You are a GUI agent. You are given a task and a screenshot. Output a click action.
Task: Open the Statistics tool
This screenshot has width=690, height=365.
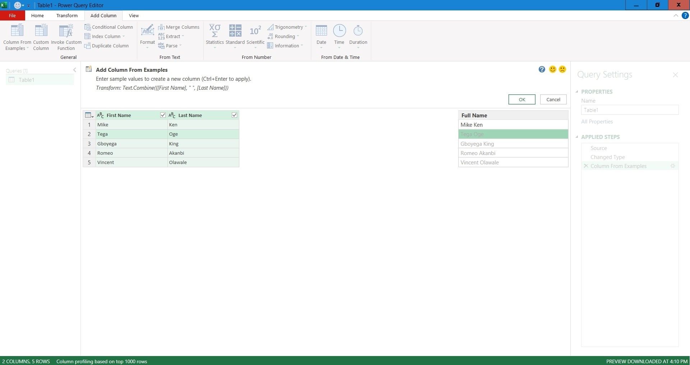[x=215, y=31]
